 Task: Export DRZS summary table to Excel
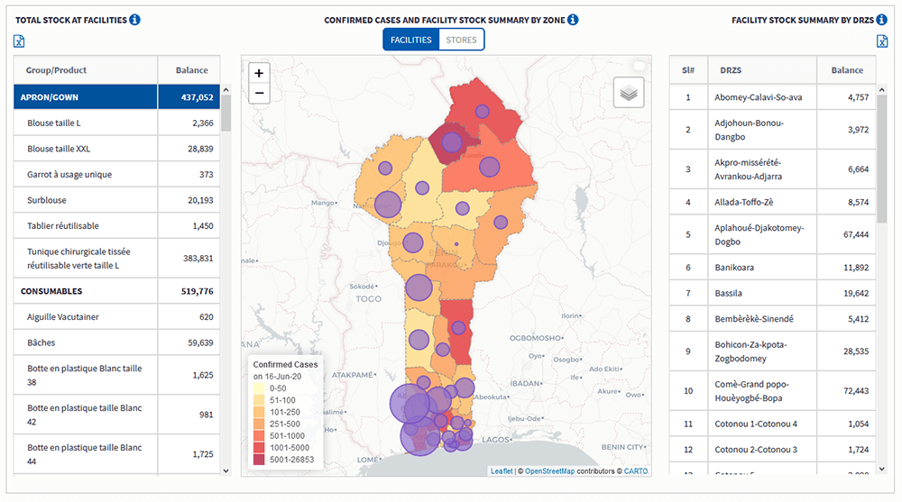click(x=882, y=41)
